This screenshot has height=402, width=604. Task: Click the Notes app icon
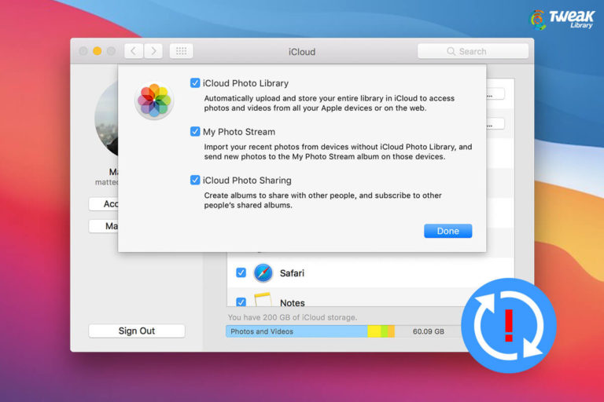coord(263,299)
